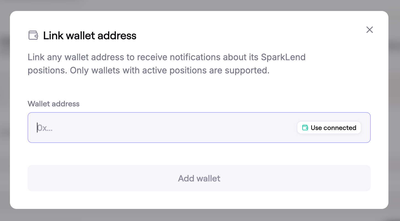Focus the Wallet address input field
400x221 pixels.
(x=166, y=128)
